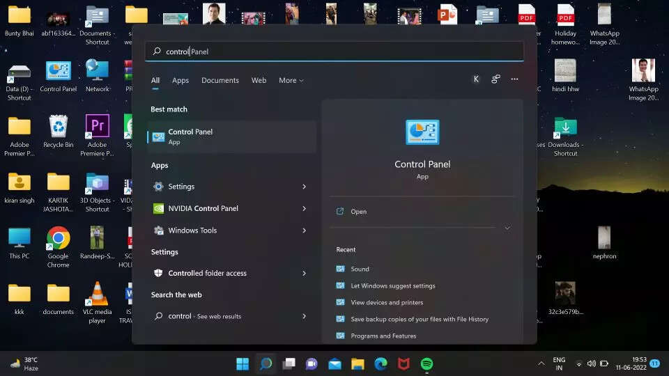The height and width of the screenshot is (376, 669).
Task: Open the notification count badge
Action: (655, 363)
